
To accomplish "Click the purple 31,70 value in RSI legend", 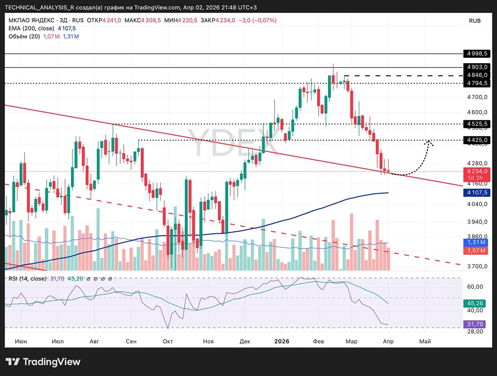I will [57, 279].
